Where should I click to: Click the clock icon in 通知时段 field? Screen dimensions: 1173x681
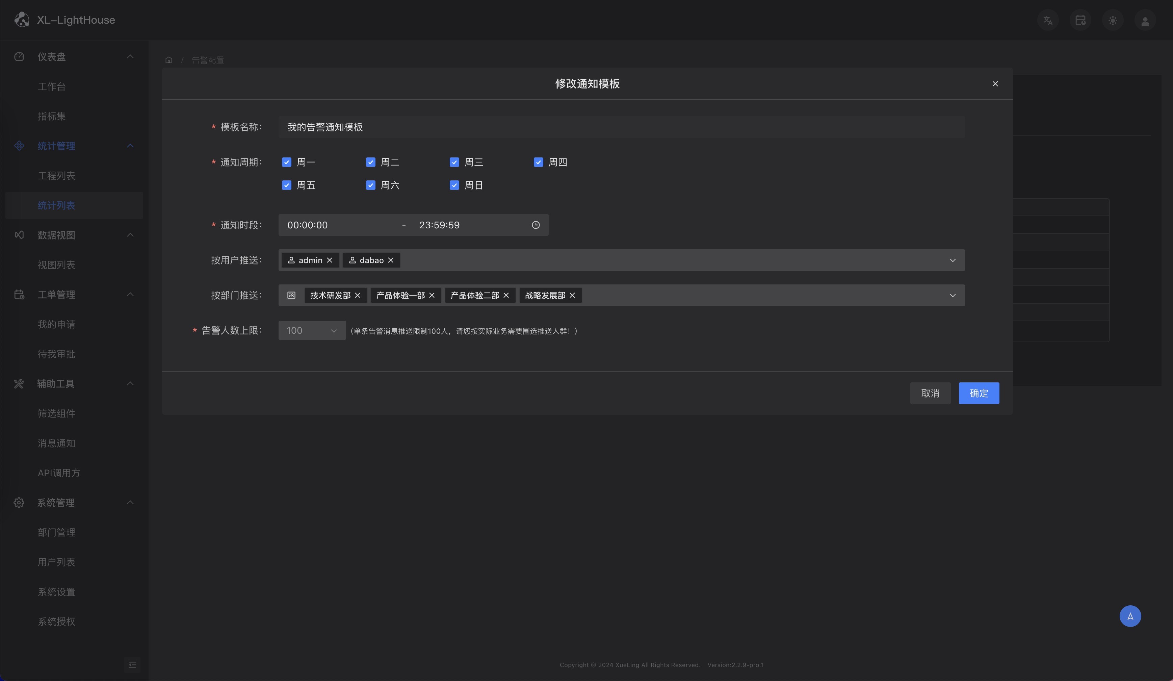[536, 225]
